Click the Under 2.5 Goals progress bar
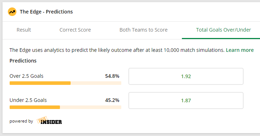This screenshot has height=136, width=260. click(65, 107)
